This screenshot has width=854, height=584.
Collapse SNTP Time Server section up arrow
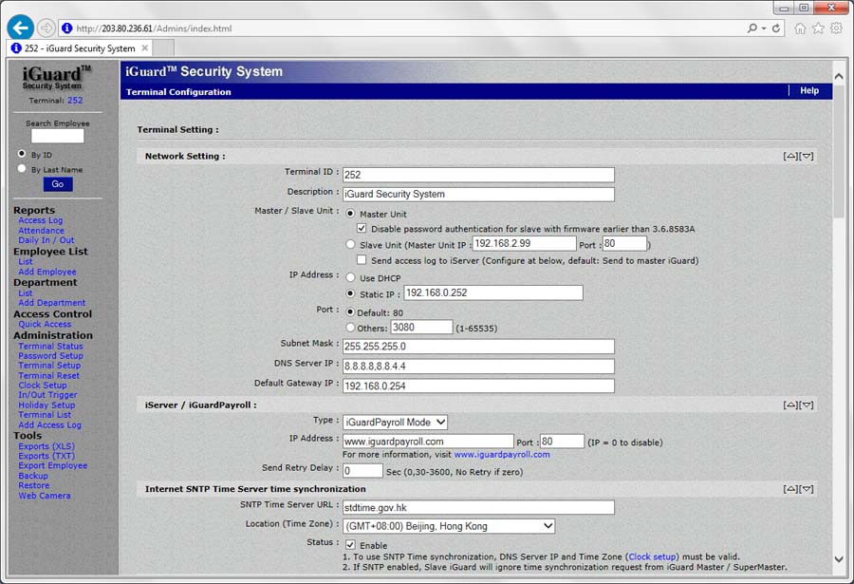coord(790,489)
